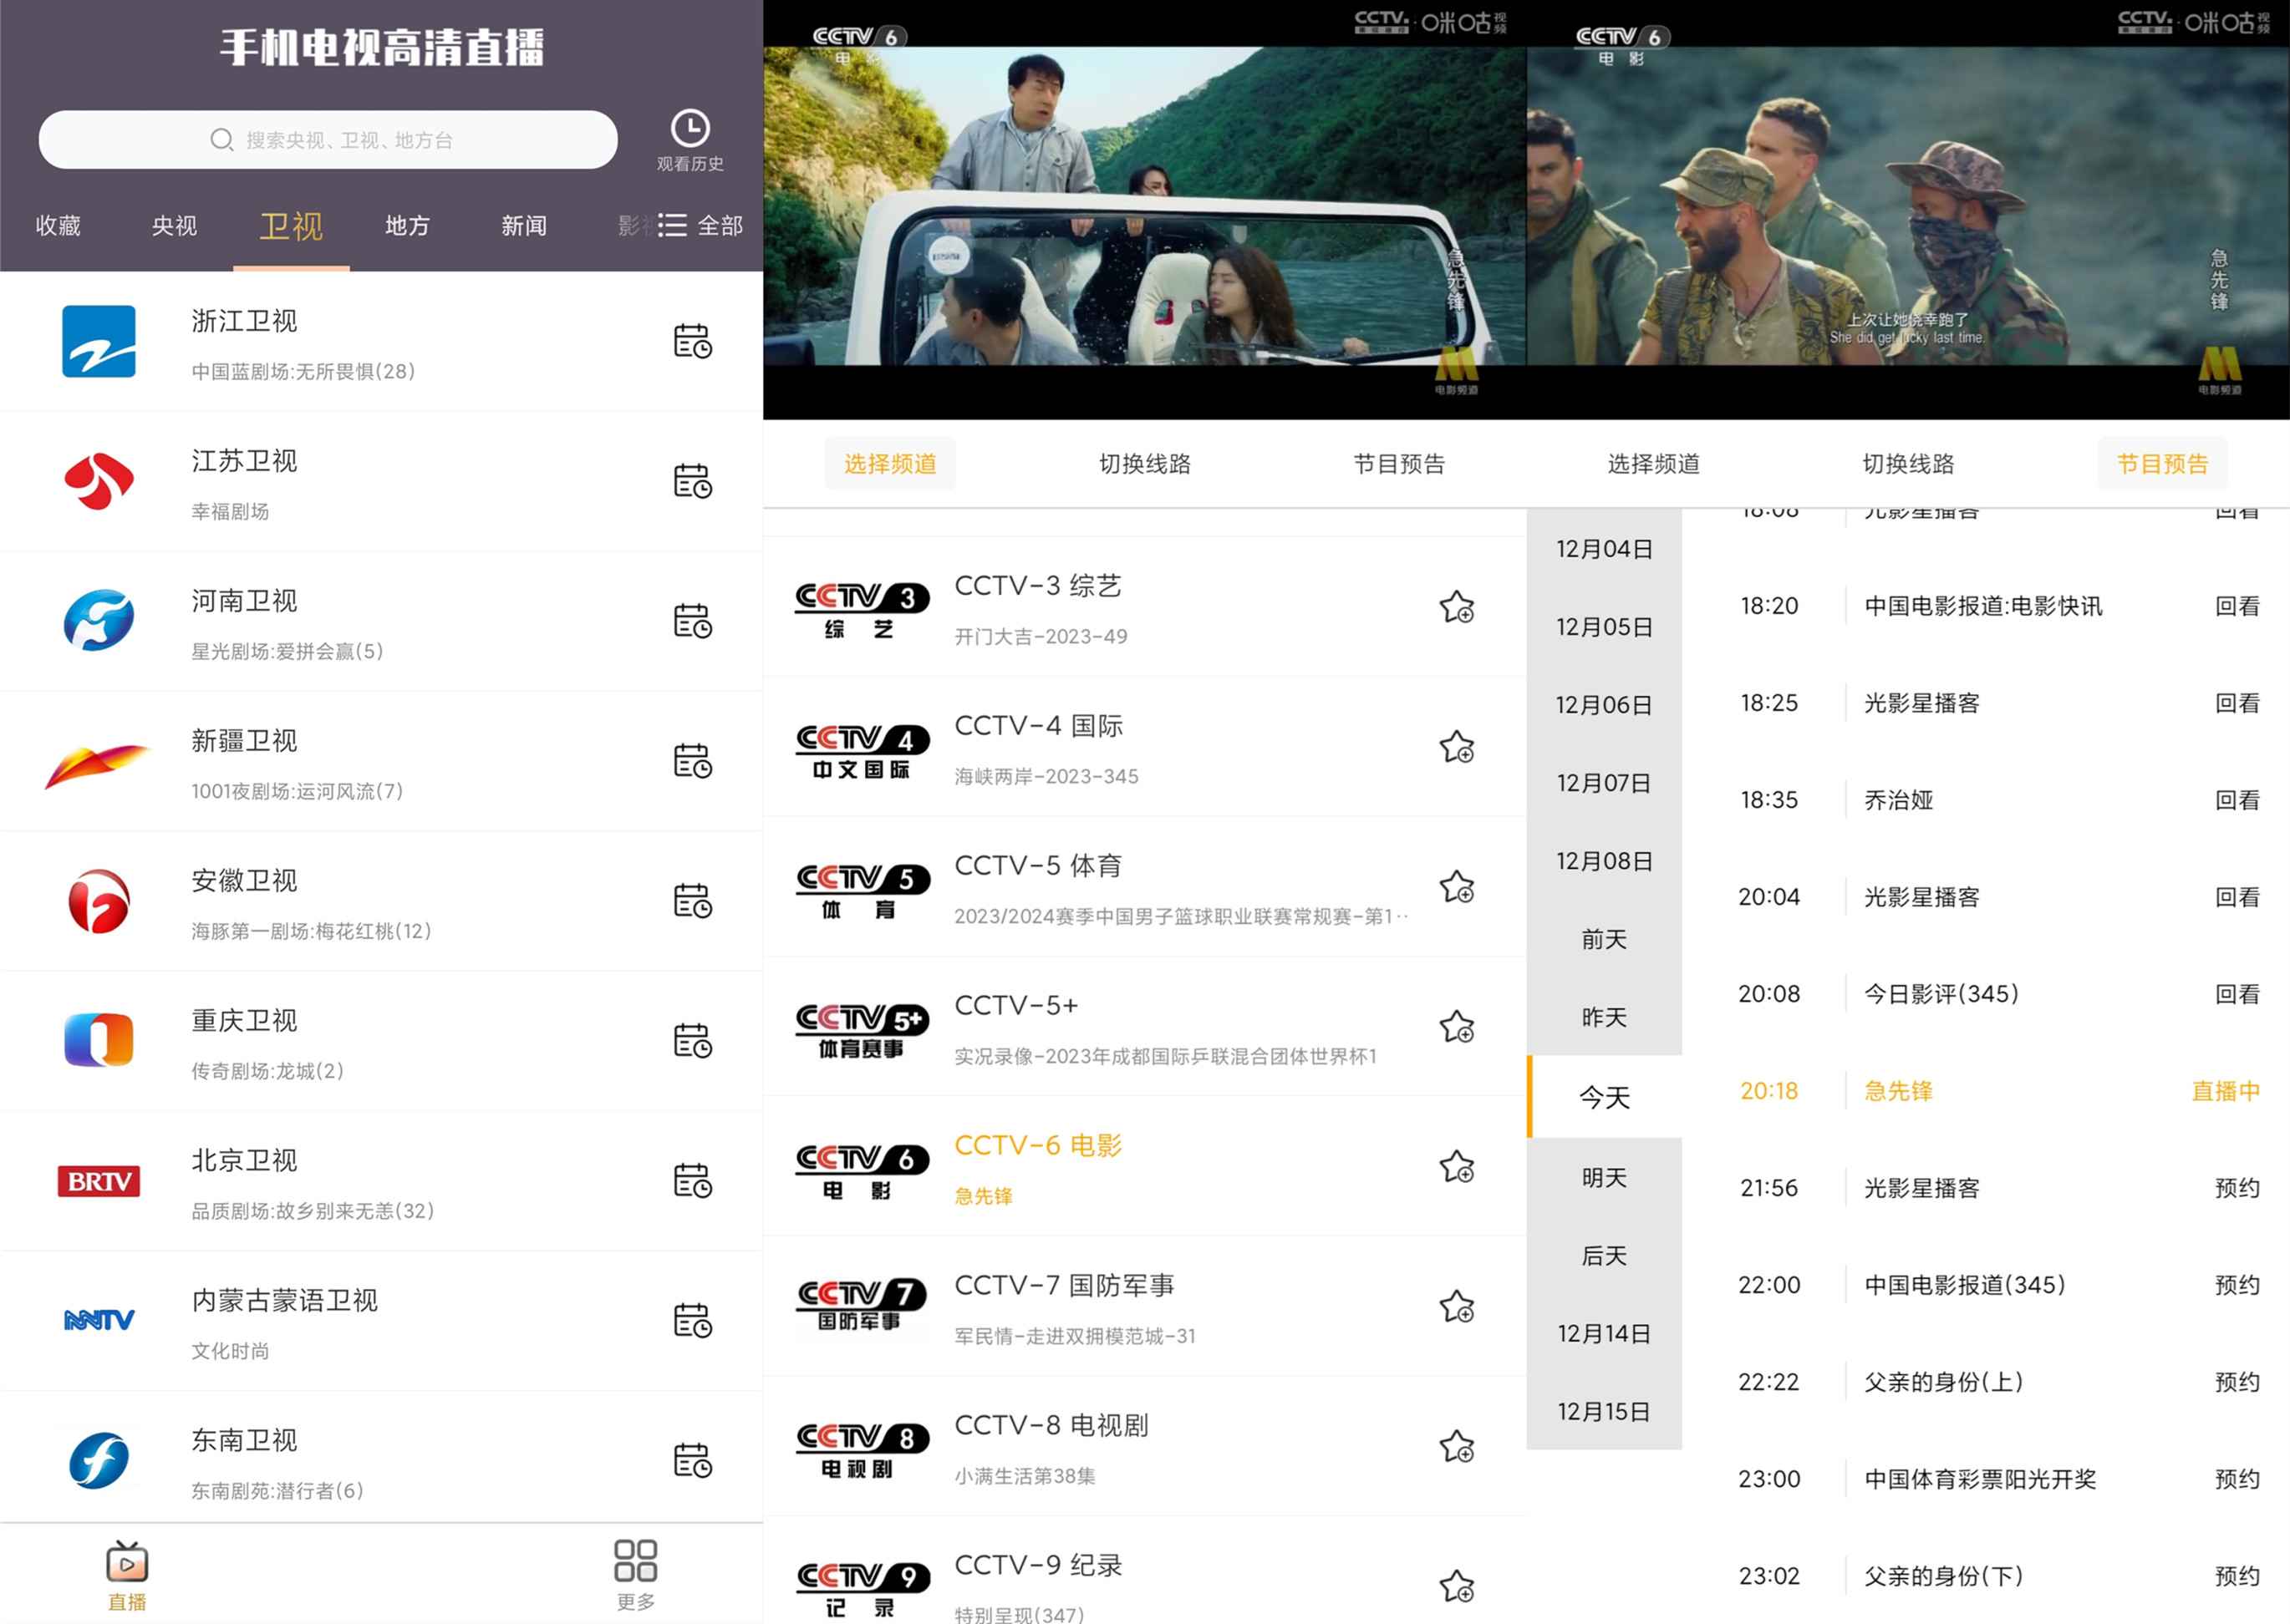This screenshot has height=1624, width=2290.
Task: Open watch history via the clock icon
Action: [692, 130]
